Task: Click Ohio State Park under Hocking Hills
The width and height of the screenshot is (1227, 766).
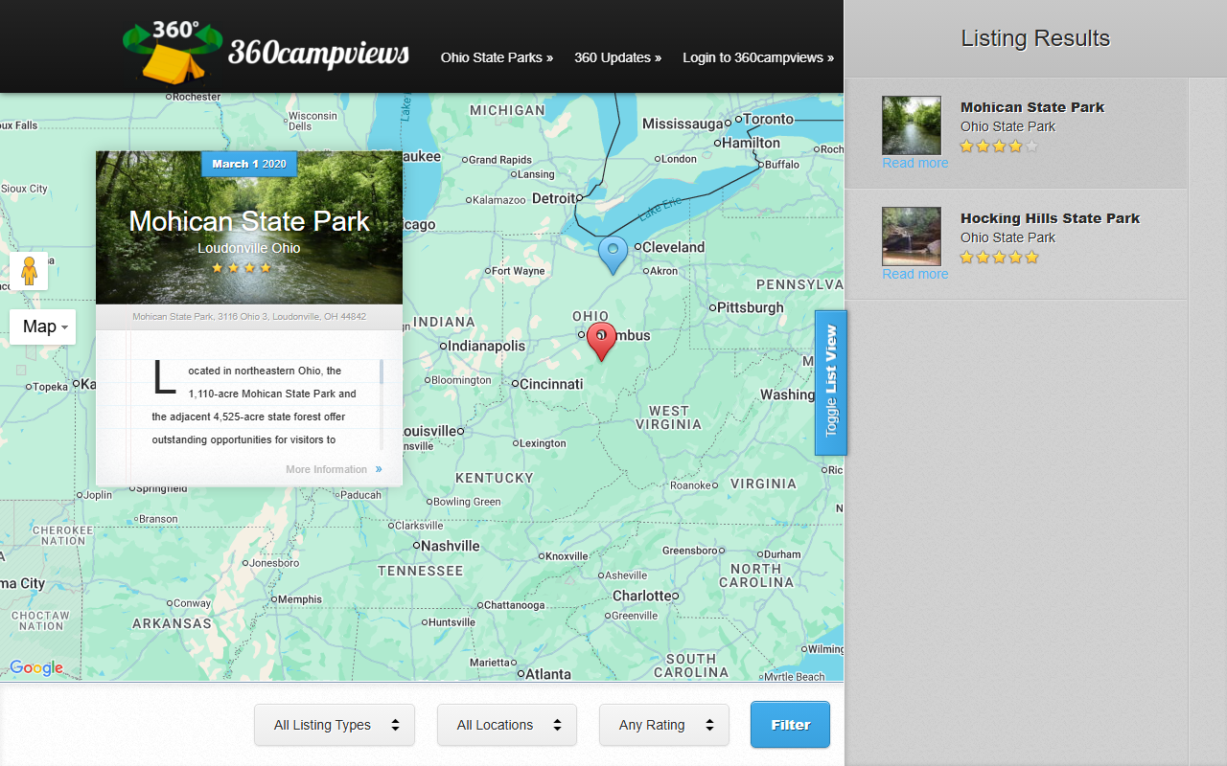Action: 1007,237
